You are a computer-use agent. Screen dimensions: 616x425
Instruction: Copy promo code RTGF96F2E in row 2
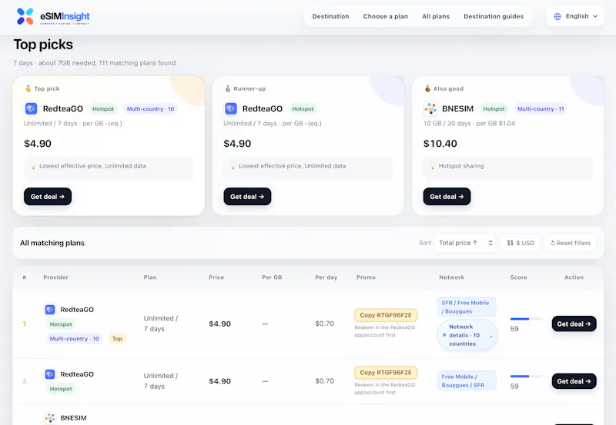(386, 373)
